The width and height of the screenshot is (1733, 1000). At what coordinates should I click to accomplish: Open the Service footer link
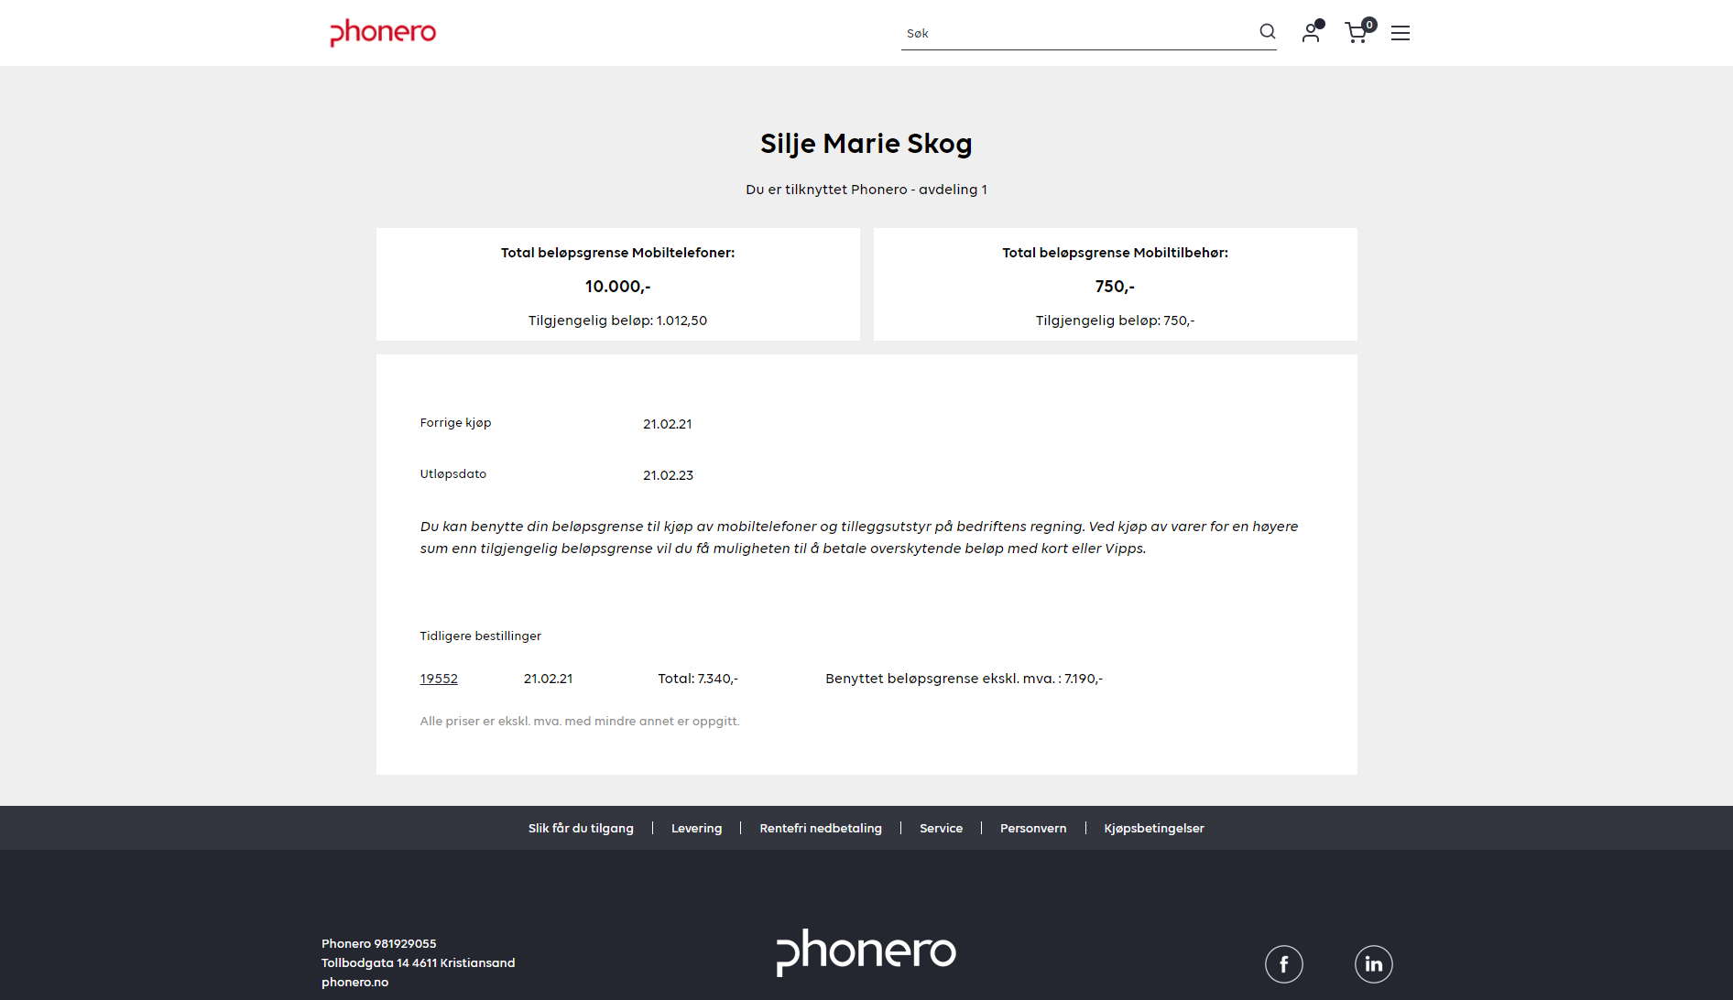[x=941, y=828]
